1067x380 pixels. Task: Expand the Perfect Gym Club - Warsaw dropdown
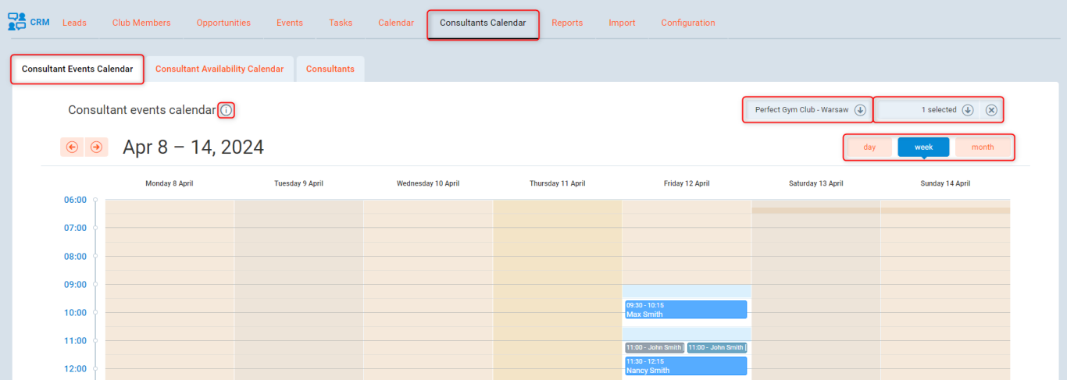click(808, 110)
